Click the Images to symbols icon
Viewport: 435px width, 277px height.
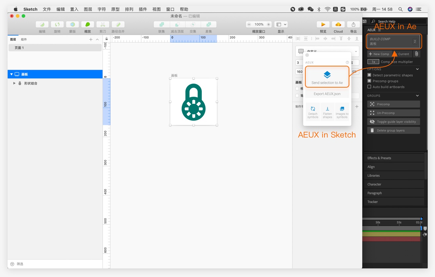click(342, 109)
